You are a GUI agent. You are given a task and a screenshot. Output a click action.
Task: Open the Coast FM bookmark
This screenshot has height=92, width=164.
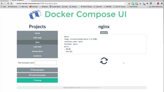(x=98, y=7)
